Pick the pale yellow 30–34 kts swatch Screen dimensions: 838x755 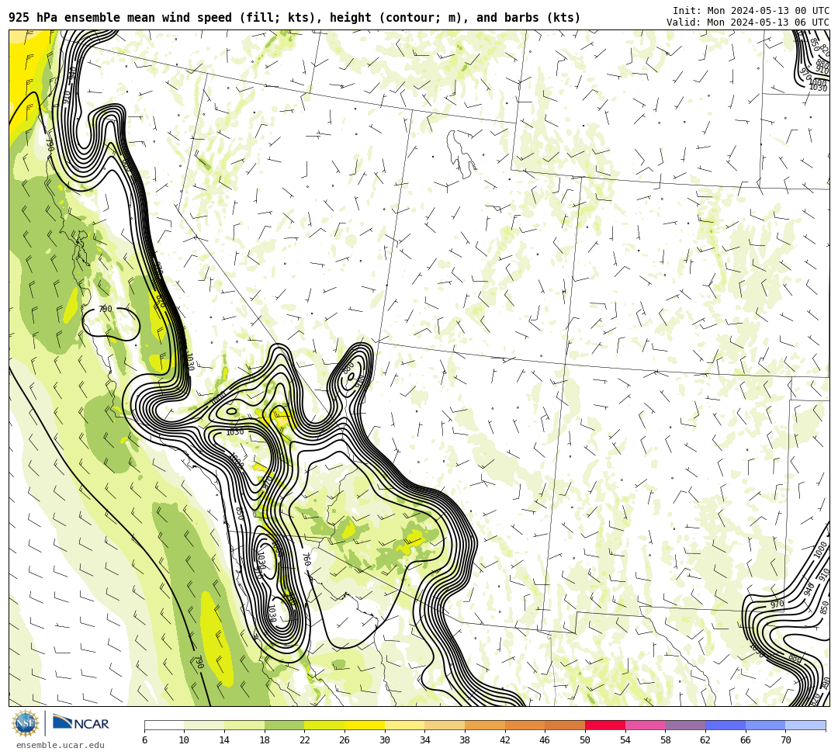click(404, 725)
